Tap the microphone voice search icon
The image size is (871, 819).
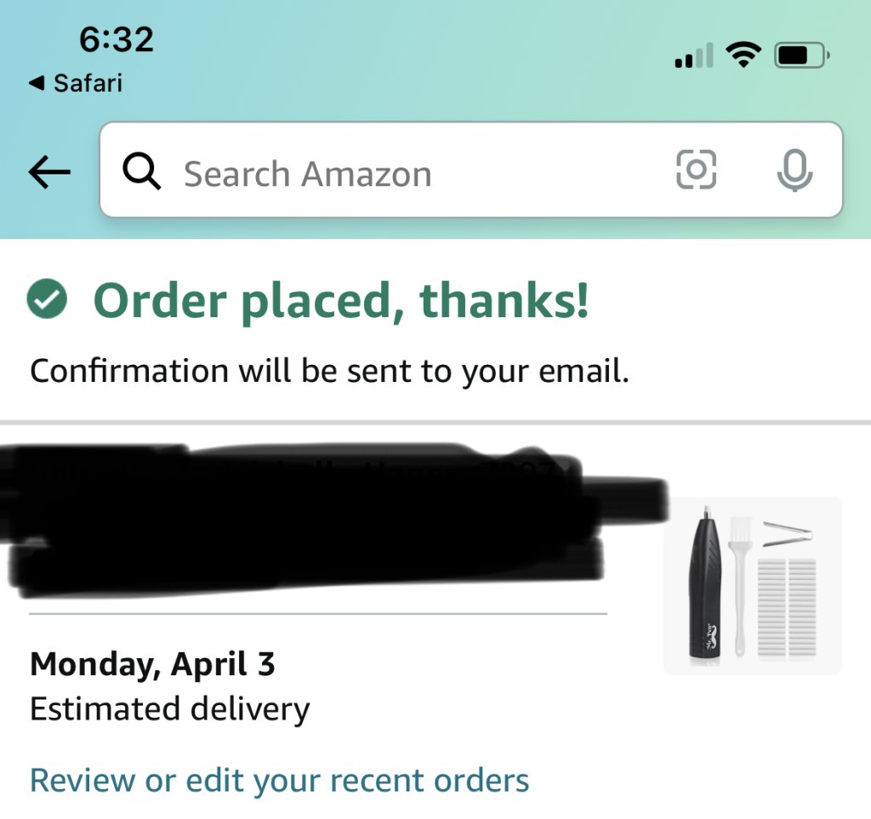794,171
